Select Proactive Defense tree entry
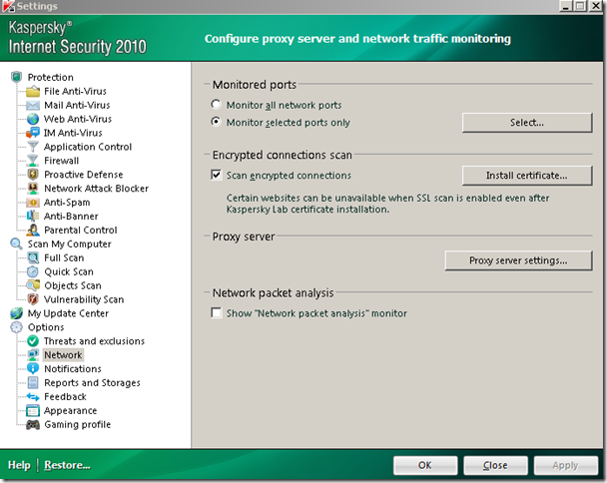This screenshot has width=607, height=483. click(x=84, y=175)
